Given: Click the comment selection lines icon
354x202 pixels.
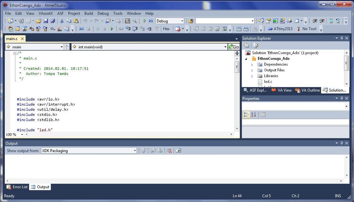Looking at the screenshot, I should pos(331,21).
